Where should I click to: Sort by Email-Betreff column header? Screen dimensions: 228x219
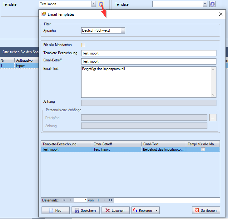tap(117, 144)
